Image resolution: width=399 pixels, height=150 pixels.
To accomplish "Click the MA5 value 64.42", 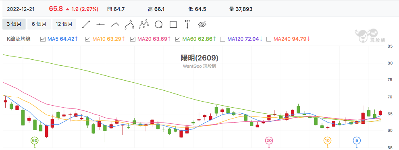I will tap(67, 39).
